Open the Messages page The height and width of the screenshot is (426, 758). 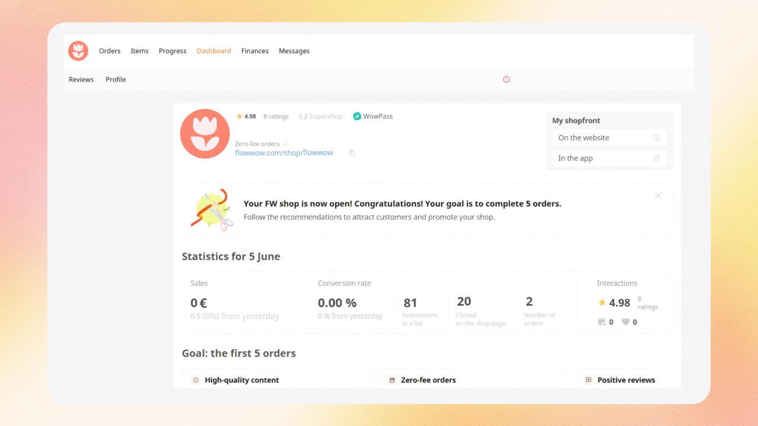(x=294, y=51)
